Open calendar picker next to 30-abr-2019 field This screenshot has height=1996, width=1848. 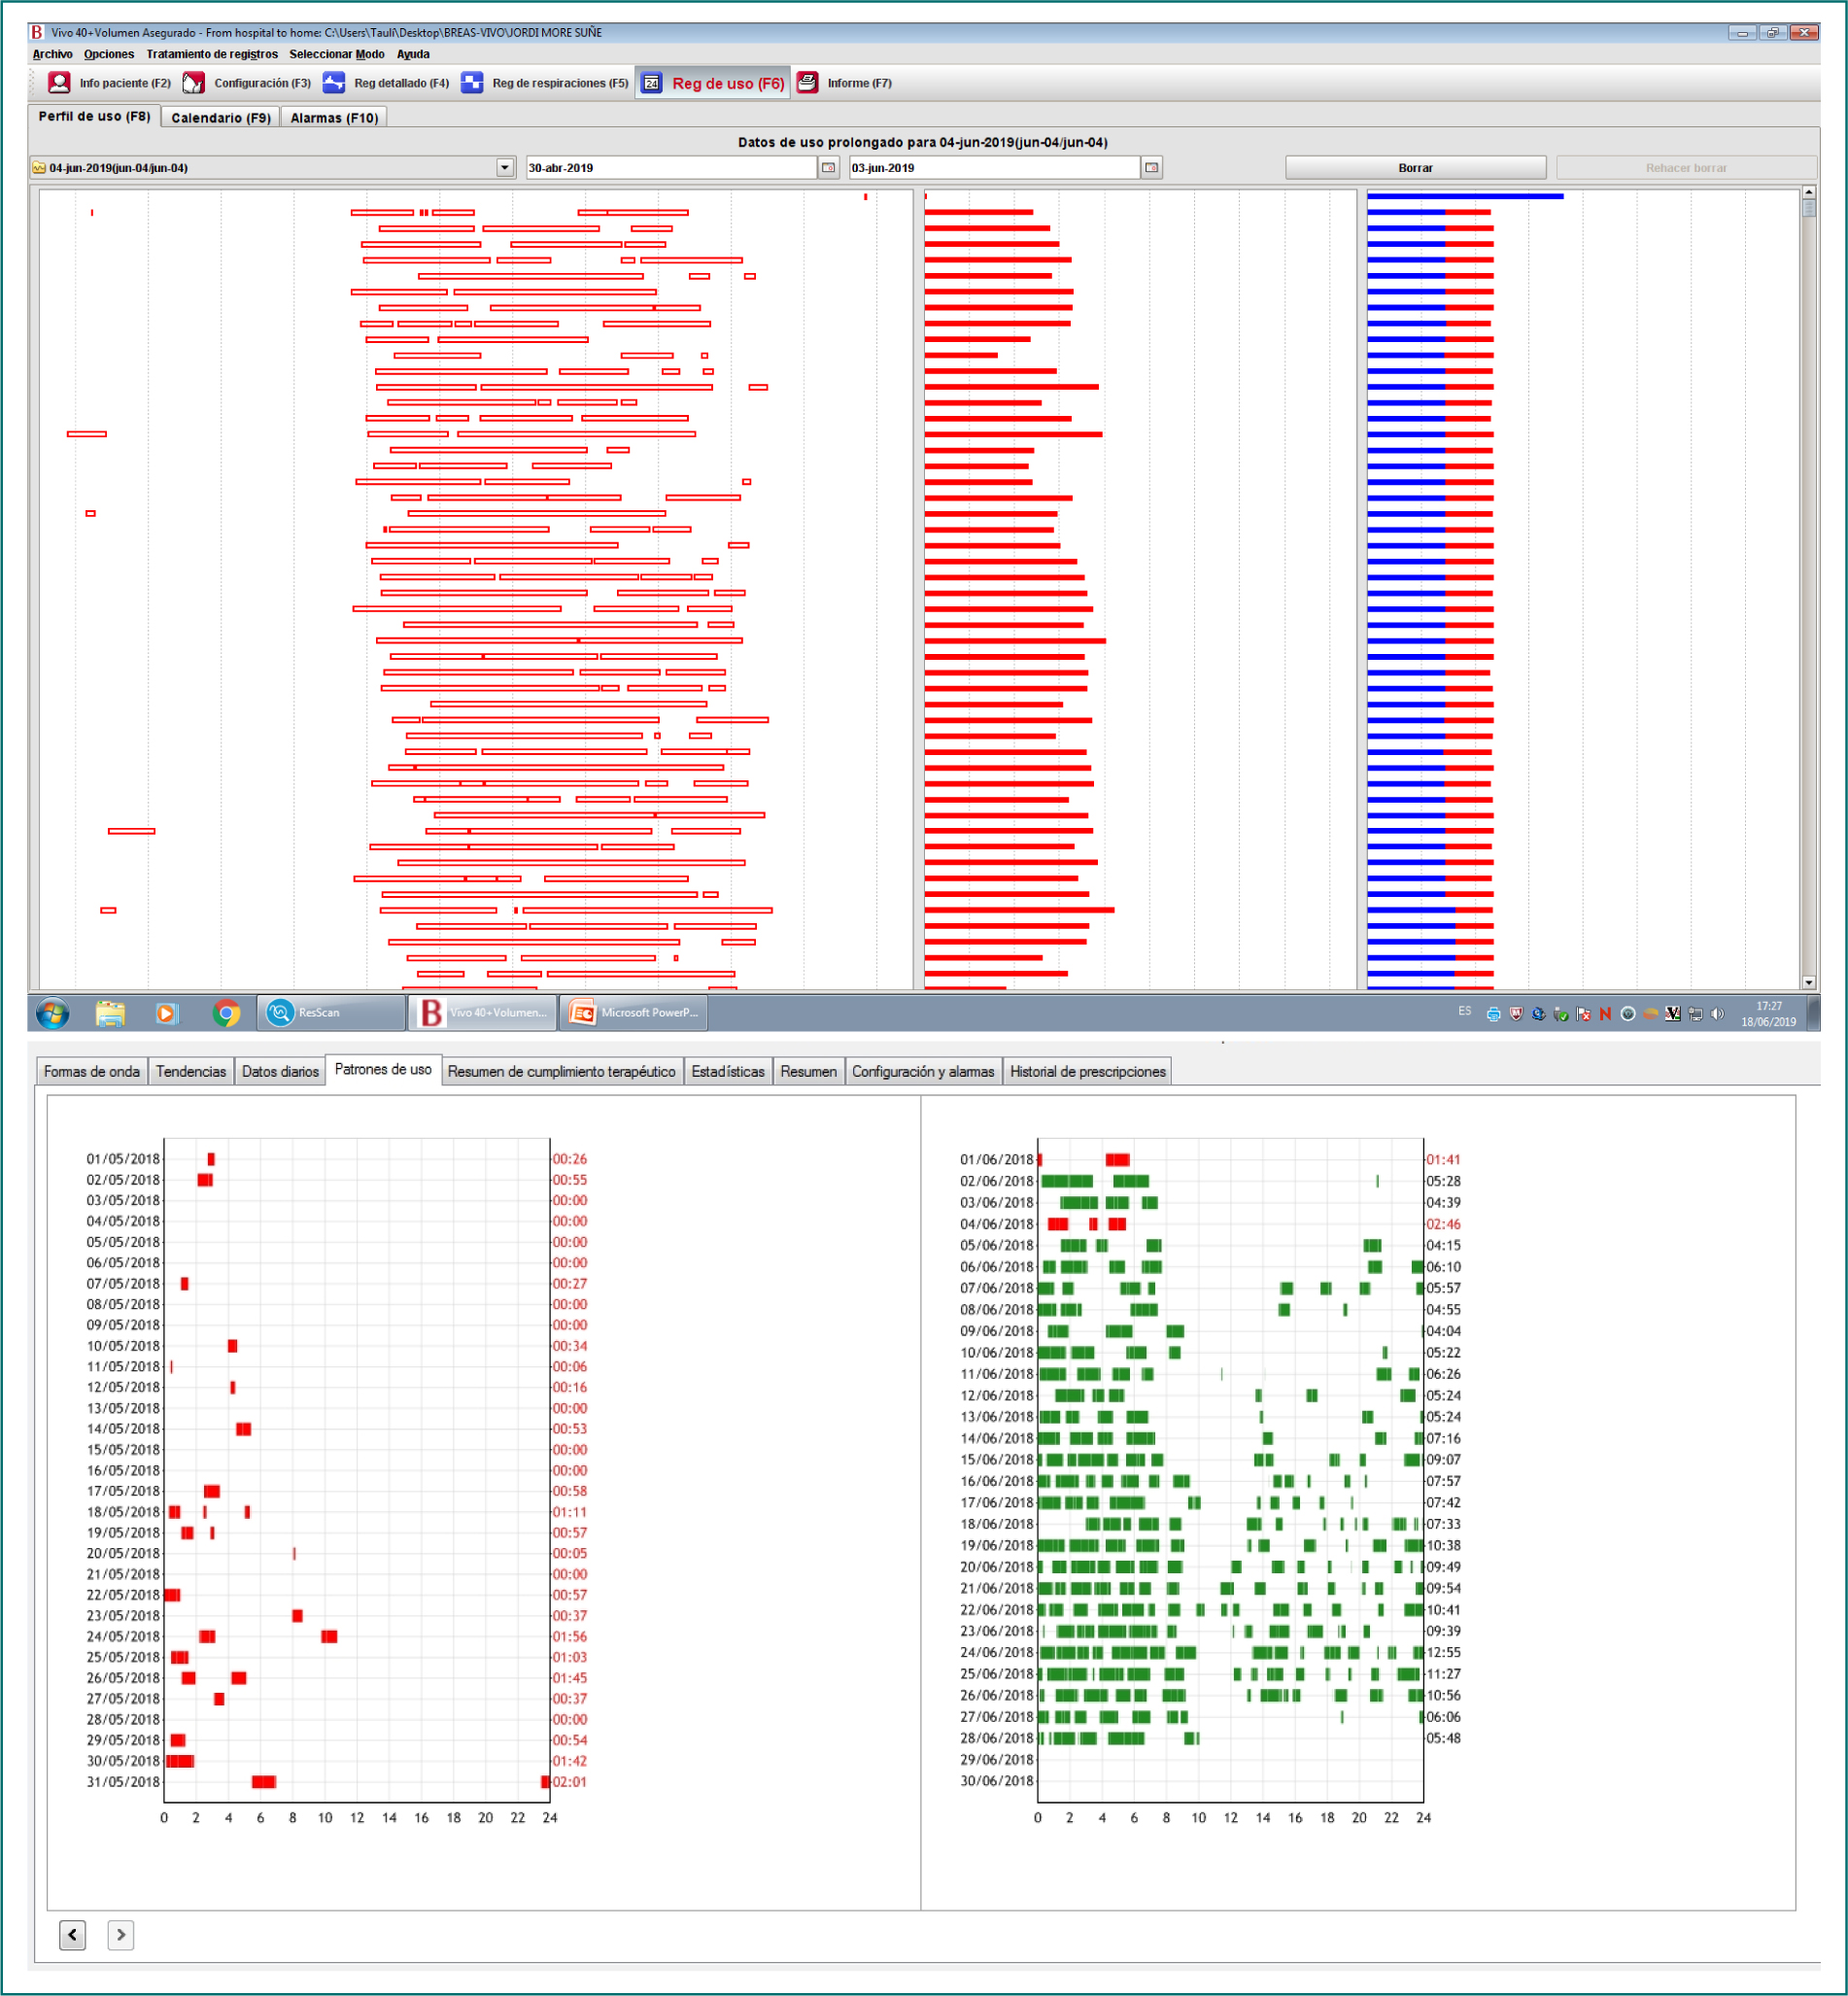pyautogui.click(x=828, y=168)
